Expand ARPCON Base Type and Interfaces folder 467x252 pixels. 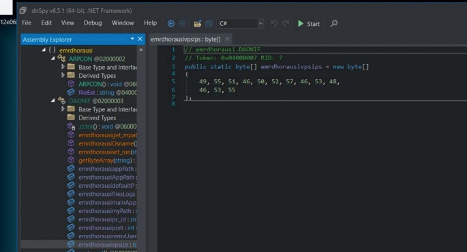(63, 67)
